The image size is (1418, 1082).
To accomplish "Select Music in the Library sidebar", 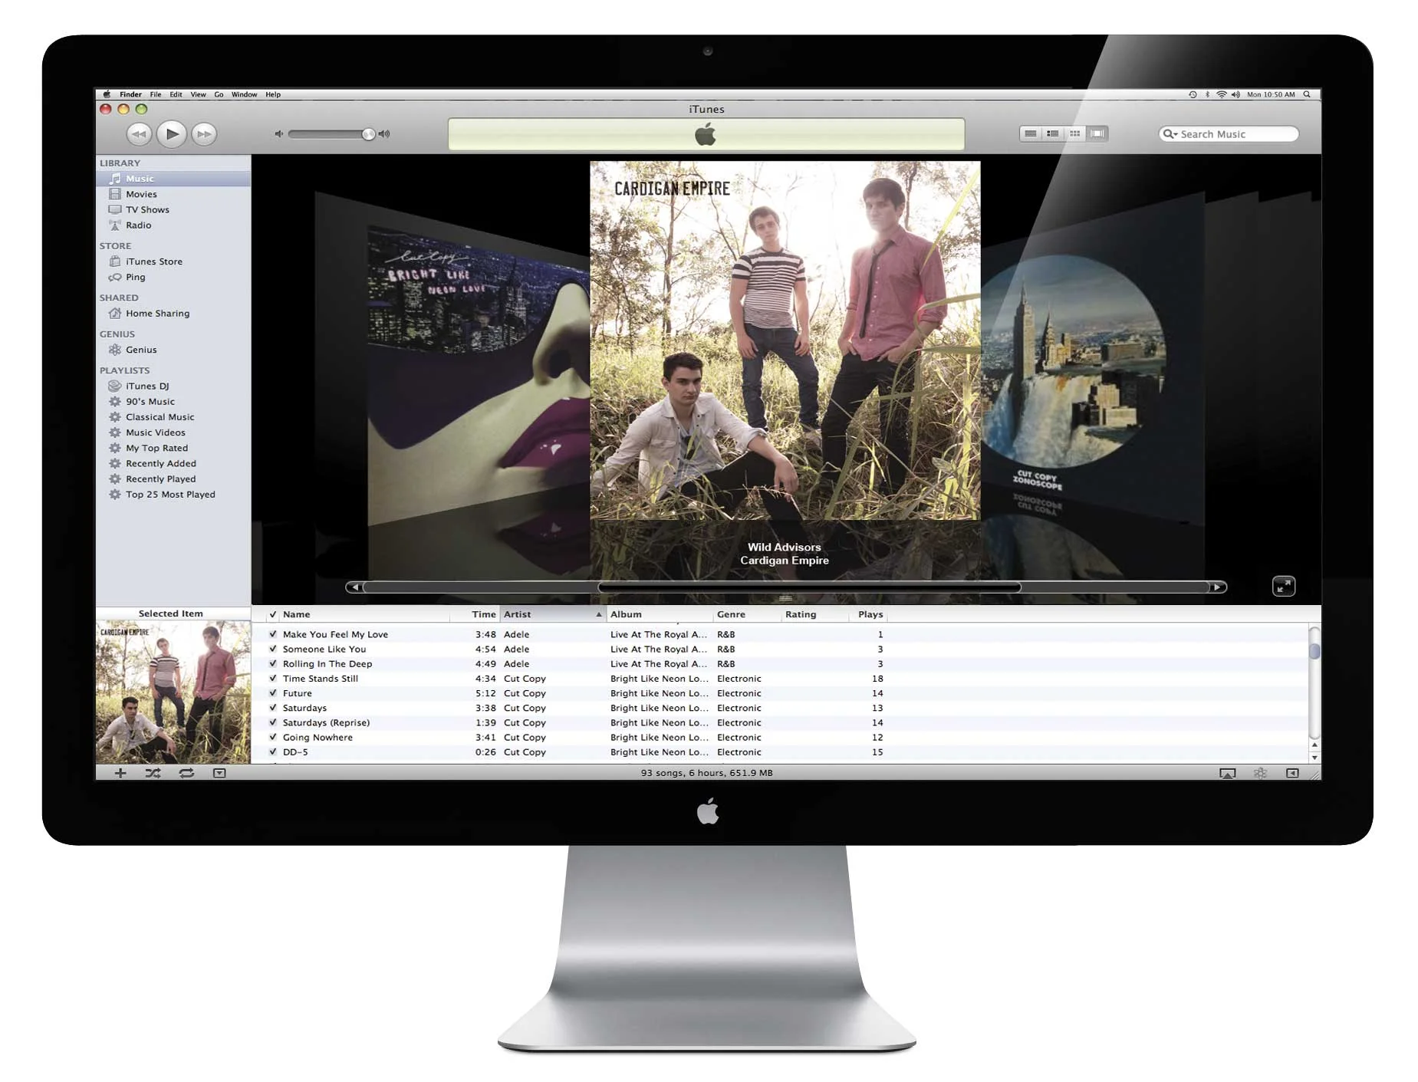I will 173,179.
